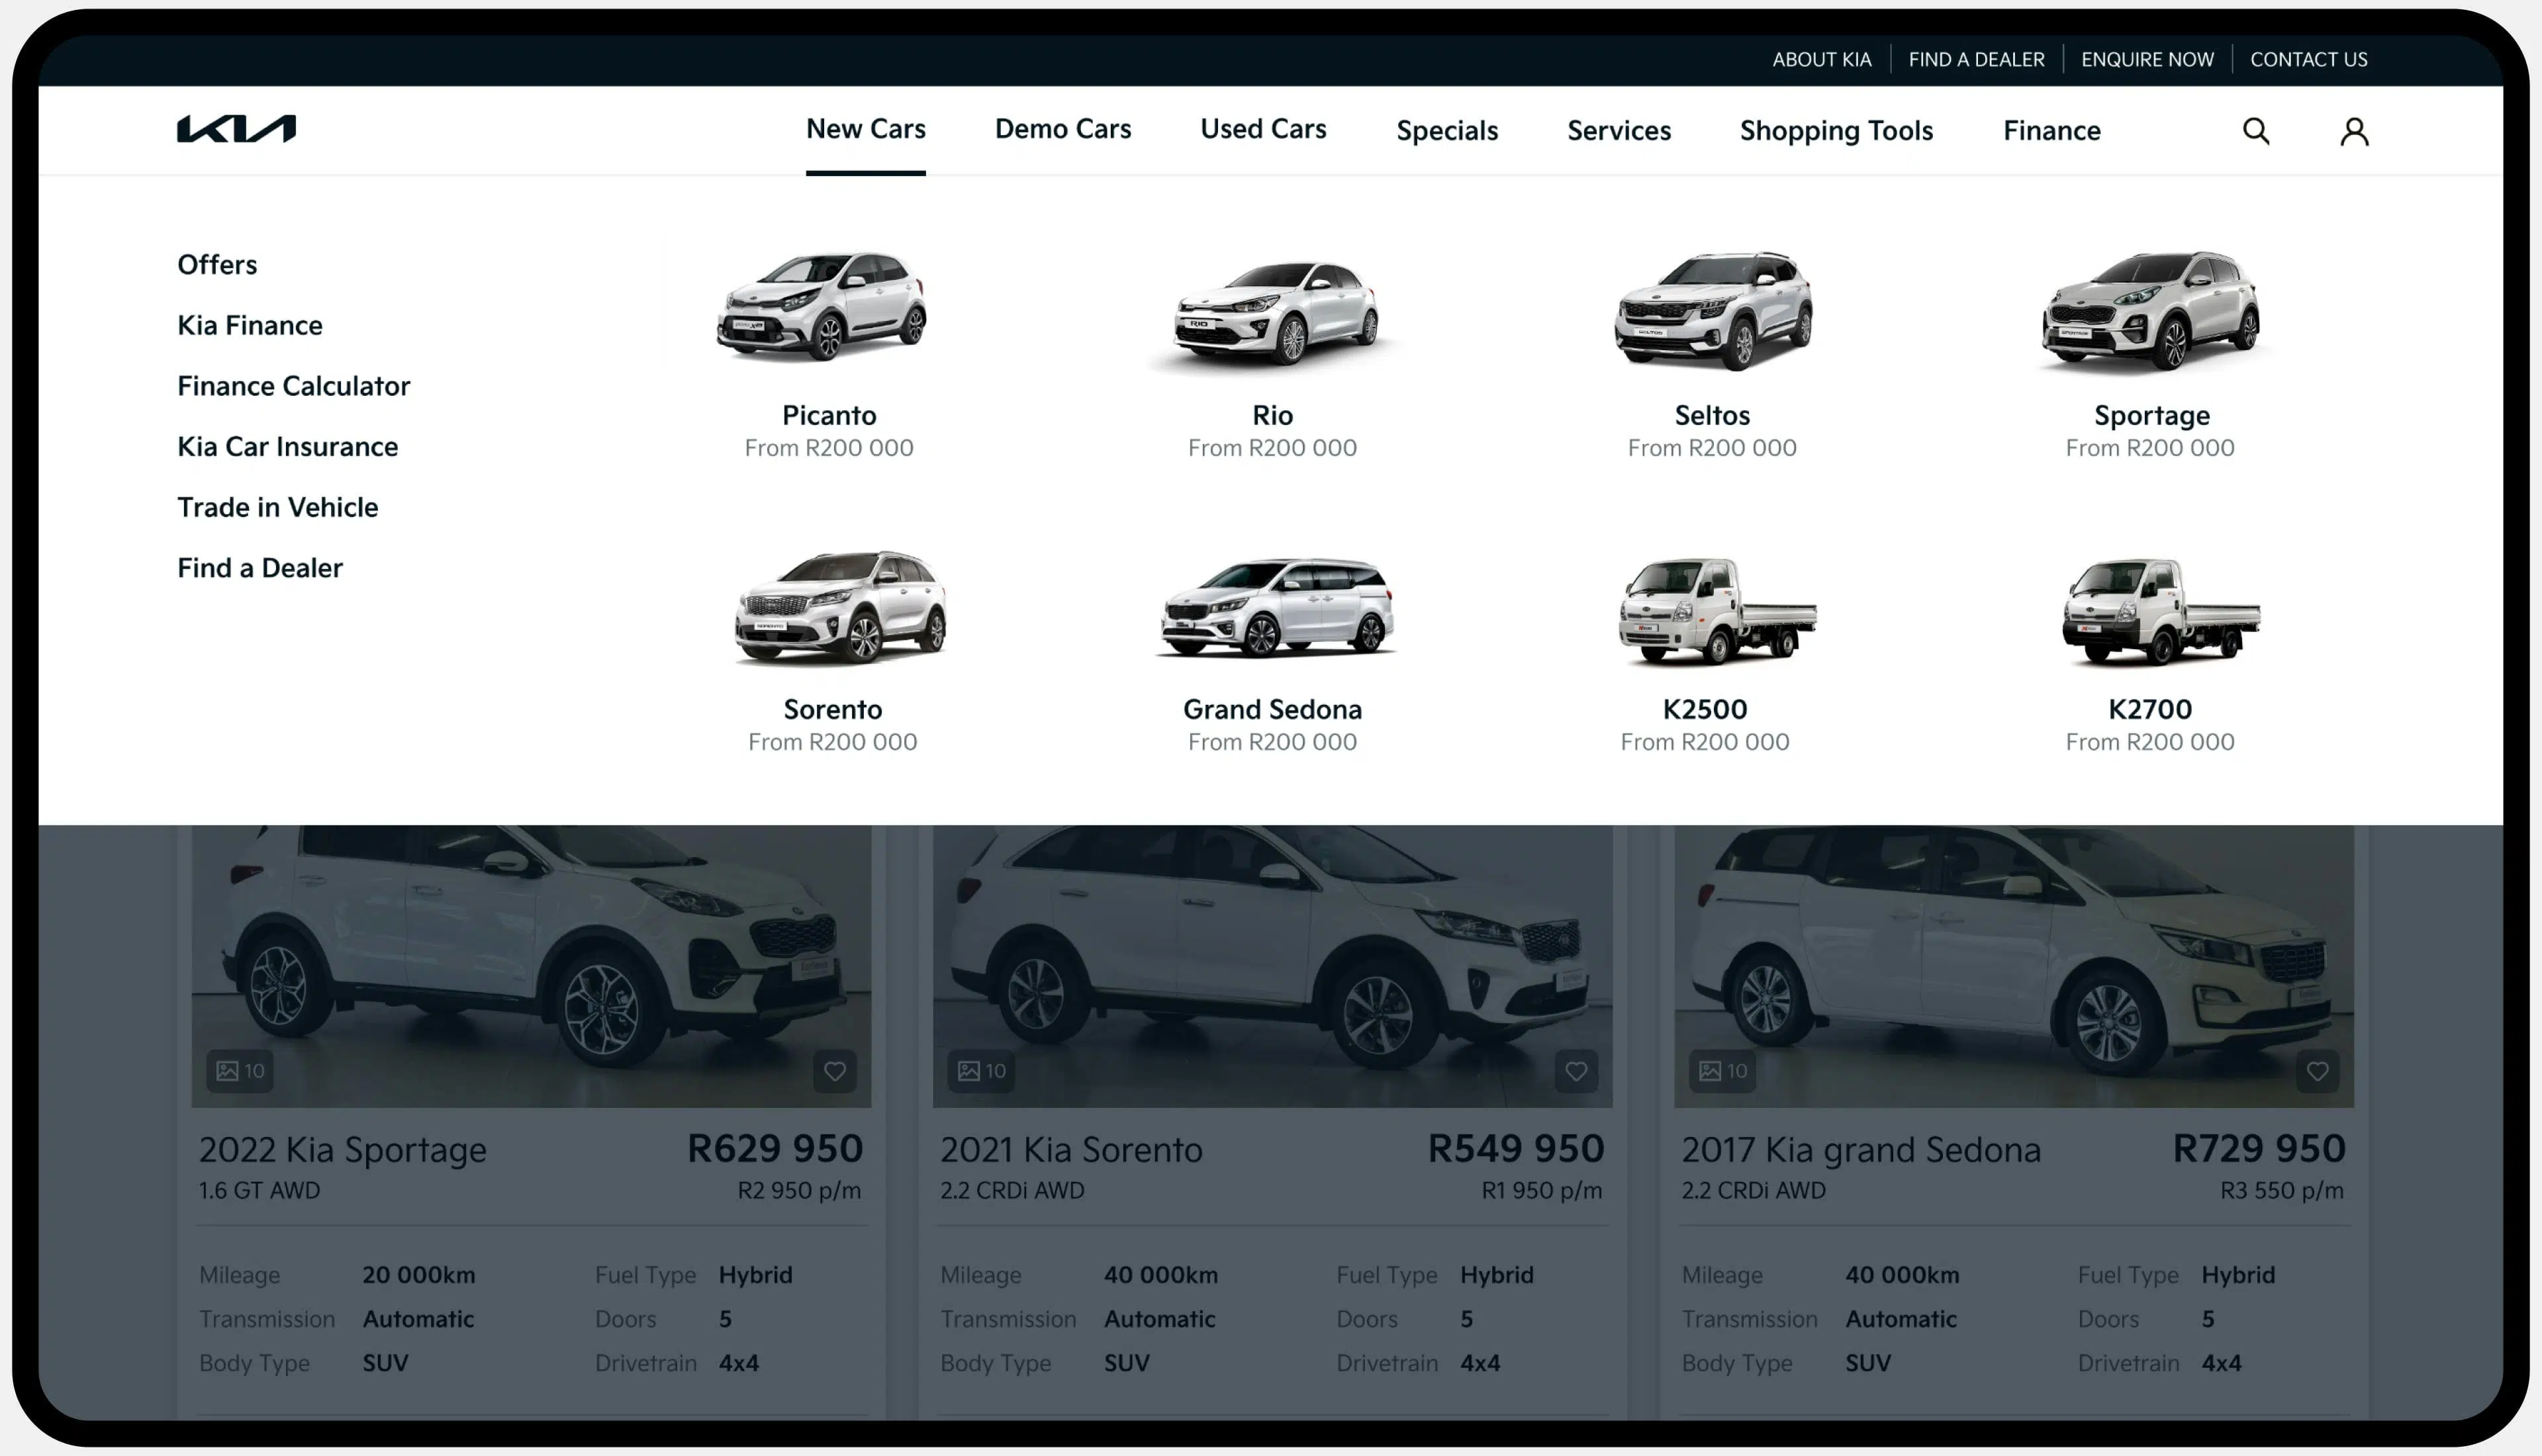The height and width of the screenshot is (1456, 2542).
Task: Click the search magnifier icon
Action: click(2255, 131)
